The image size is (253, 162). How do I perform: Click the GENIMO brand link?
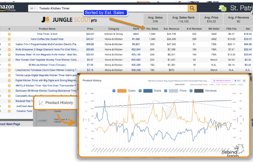point(42,121)
